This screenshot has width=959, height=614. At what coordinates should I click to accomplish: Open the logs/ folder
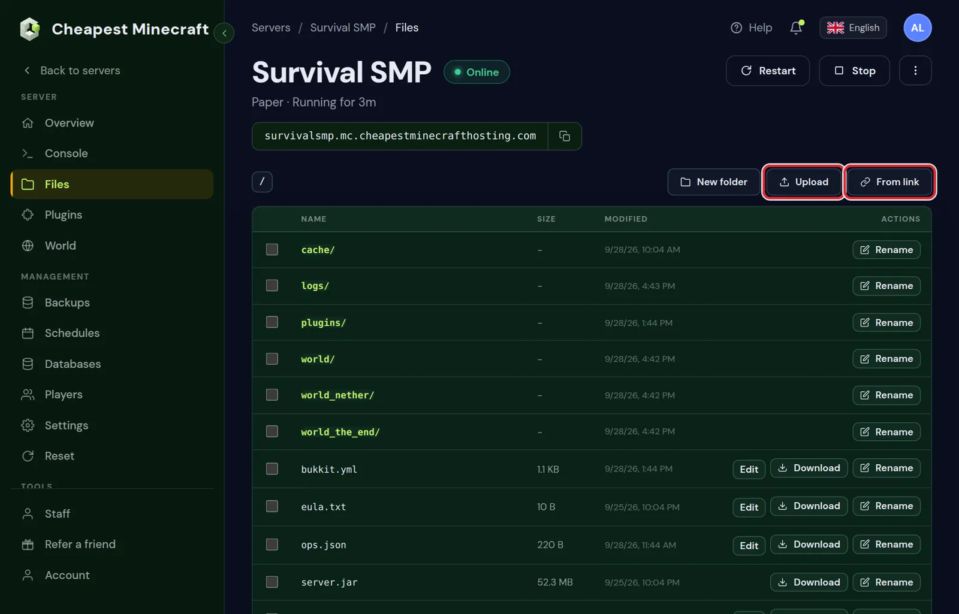pos(315,286)
